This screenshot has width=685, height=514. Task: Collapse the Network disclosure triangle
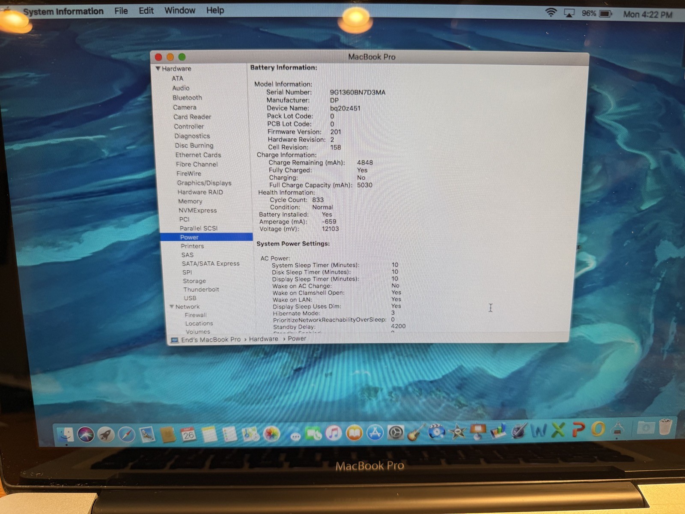point(172,307)
